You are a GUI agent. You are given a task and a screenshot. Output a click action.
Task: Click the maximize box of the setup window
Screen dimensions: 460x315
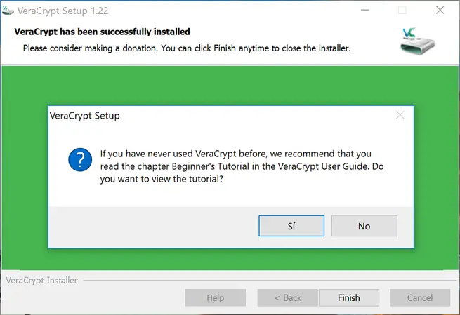(402, 11)
